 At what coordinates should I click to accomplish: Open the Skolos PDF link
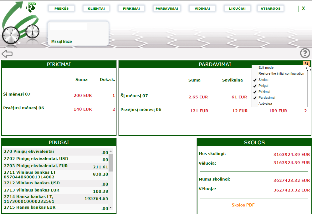coord(243,205)
